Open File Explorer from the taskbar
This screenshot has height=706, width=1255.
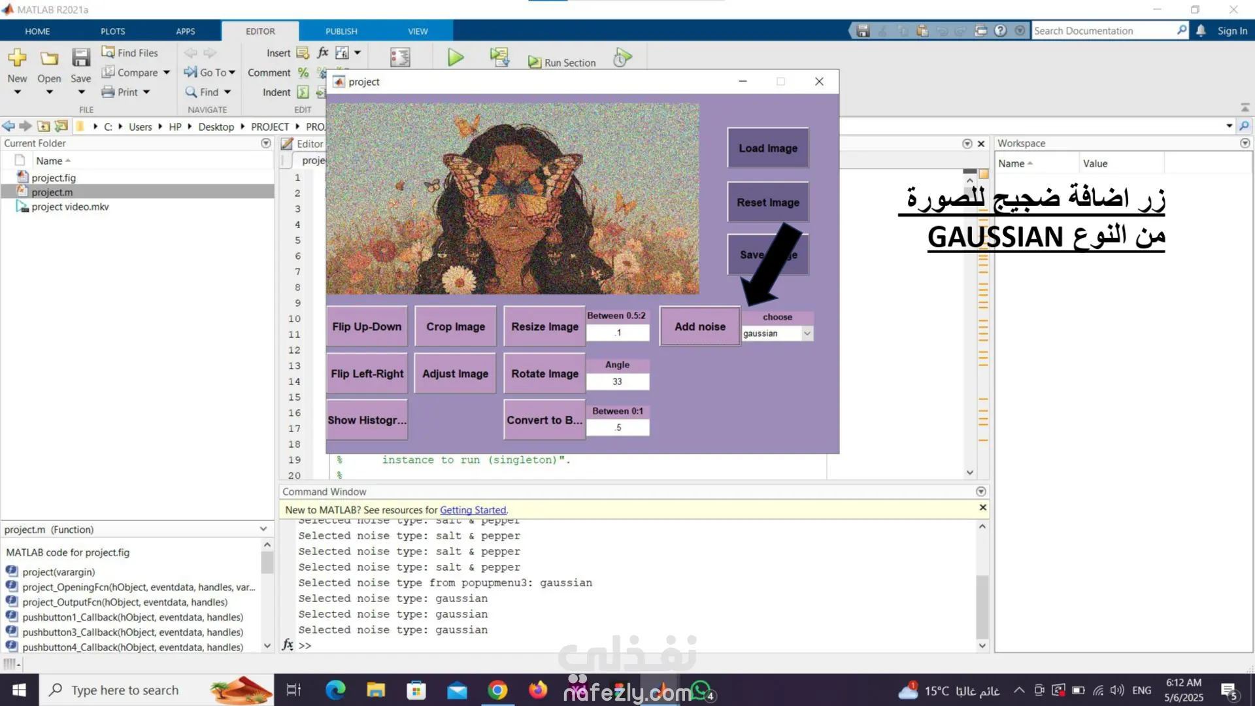point(376,690)
